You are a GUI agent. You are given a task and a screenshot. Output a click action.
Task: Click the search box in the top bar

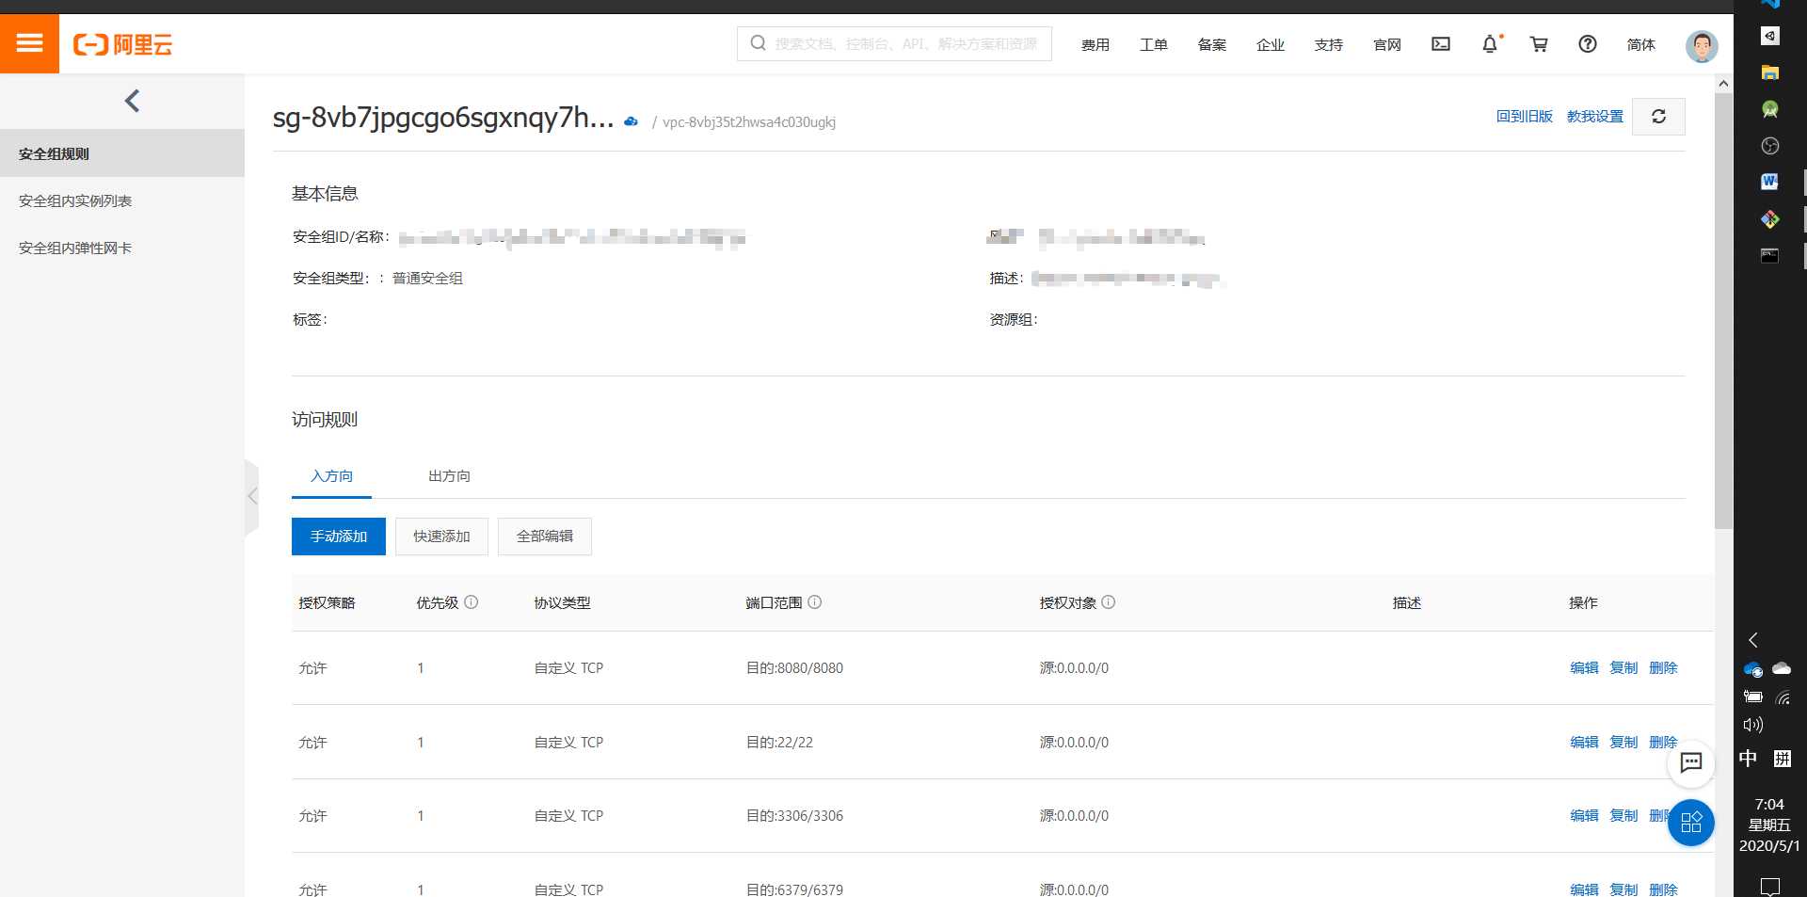click(894, 43)
